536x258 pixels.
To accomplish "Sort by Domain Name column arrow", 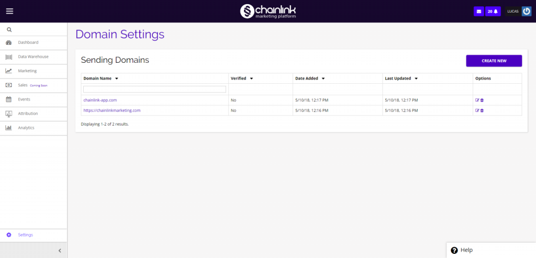I will pyautogui.click(x=117, y=78).
